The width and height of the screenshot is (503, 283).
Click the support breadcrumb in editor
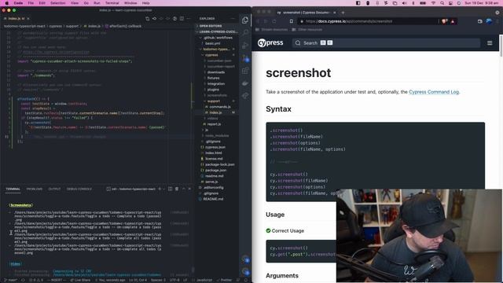[x=72, y=26]
